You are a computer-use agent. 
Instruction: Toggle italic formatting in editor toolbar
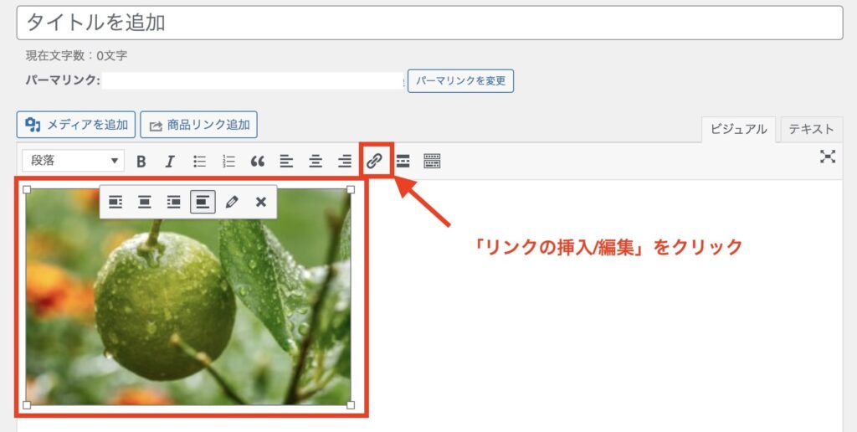tap(170, 162)
